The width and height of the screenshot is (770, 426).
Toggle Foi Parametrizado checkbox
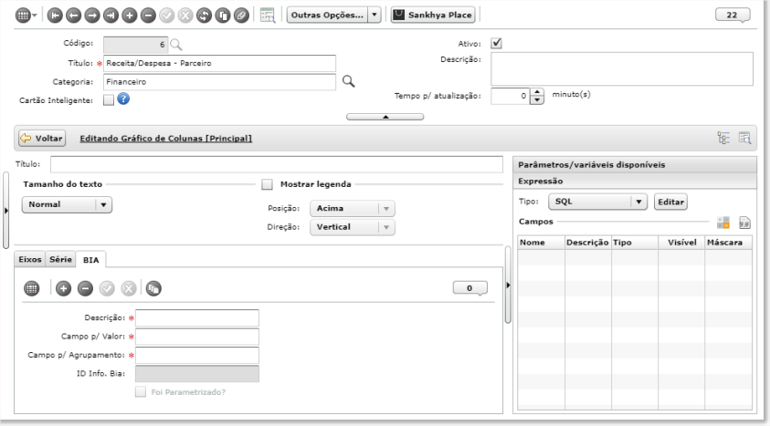tap(141, 391)
